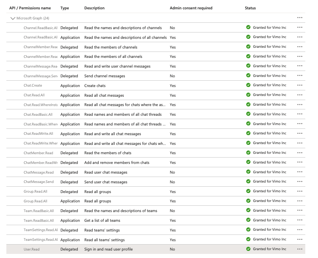318x258 pixels.
Task: Open the User.Read permission link
Action: coord(31,249)
